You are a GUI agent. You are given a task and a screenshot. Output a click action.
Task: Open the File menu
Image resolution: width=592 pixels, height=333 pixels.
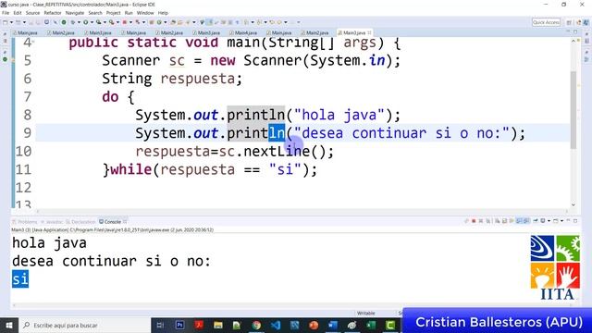[6, 13]
